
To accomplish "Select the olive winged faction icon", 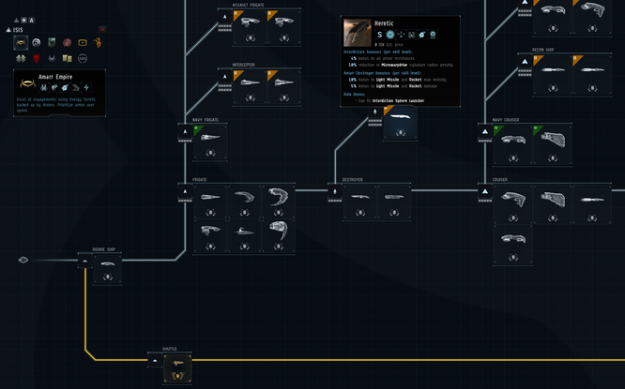I will click(21, 58).
